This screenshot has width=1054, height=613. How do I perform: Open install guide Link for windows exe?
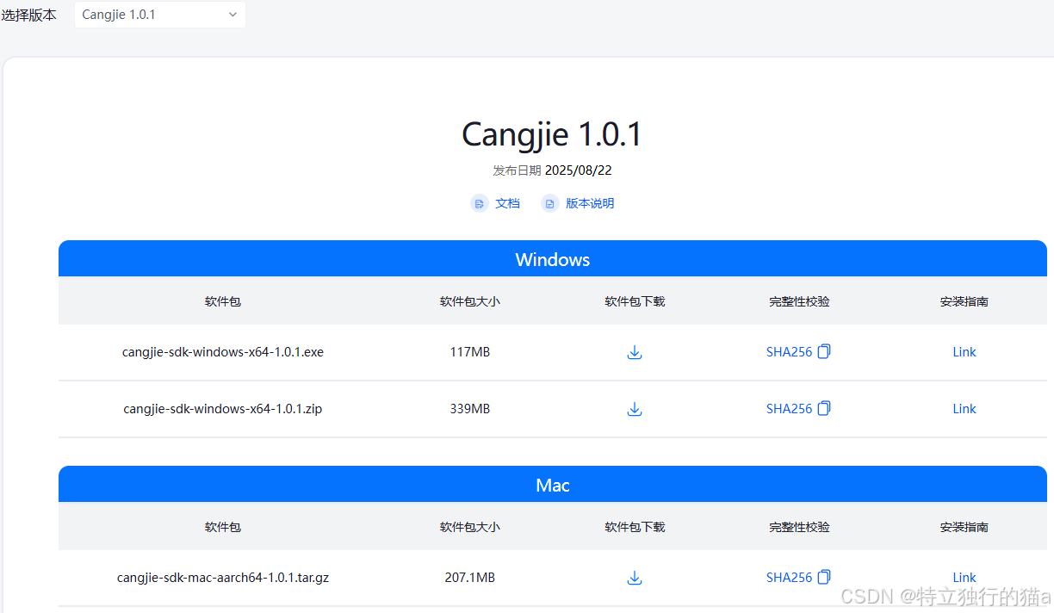pyautogui.click(x=964, y=352)
